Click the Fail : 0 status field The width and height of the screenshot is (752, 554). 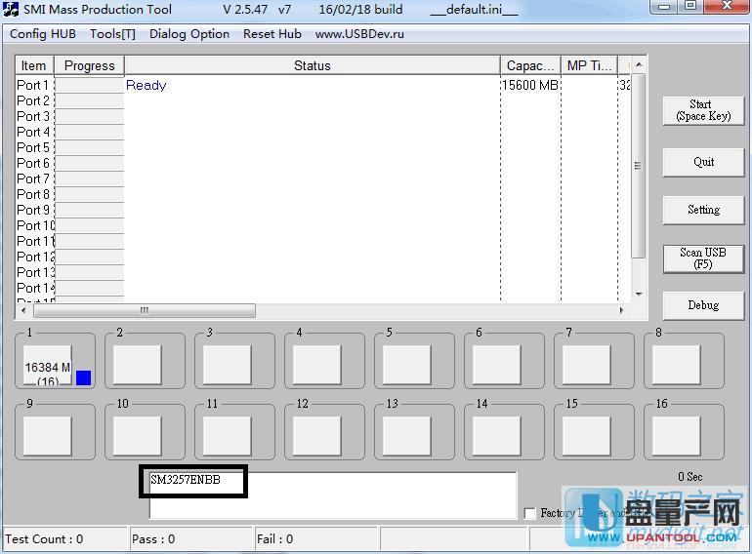(315, 539)
